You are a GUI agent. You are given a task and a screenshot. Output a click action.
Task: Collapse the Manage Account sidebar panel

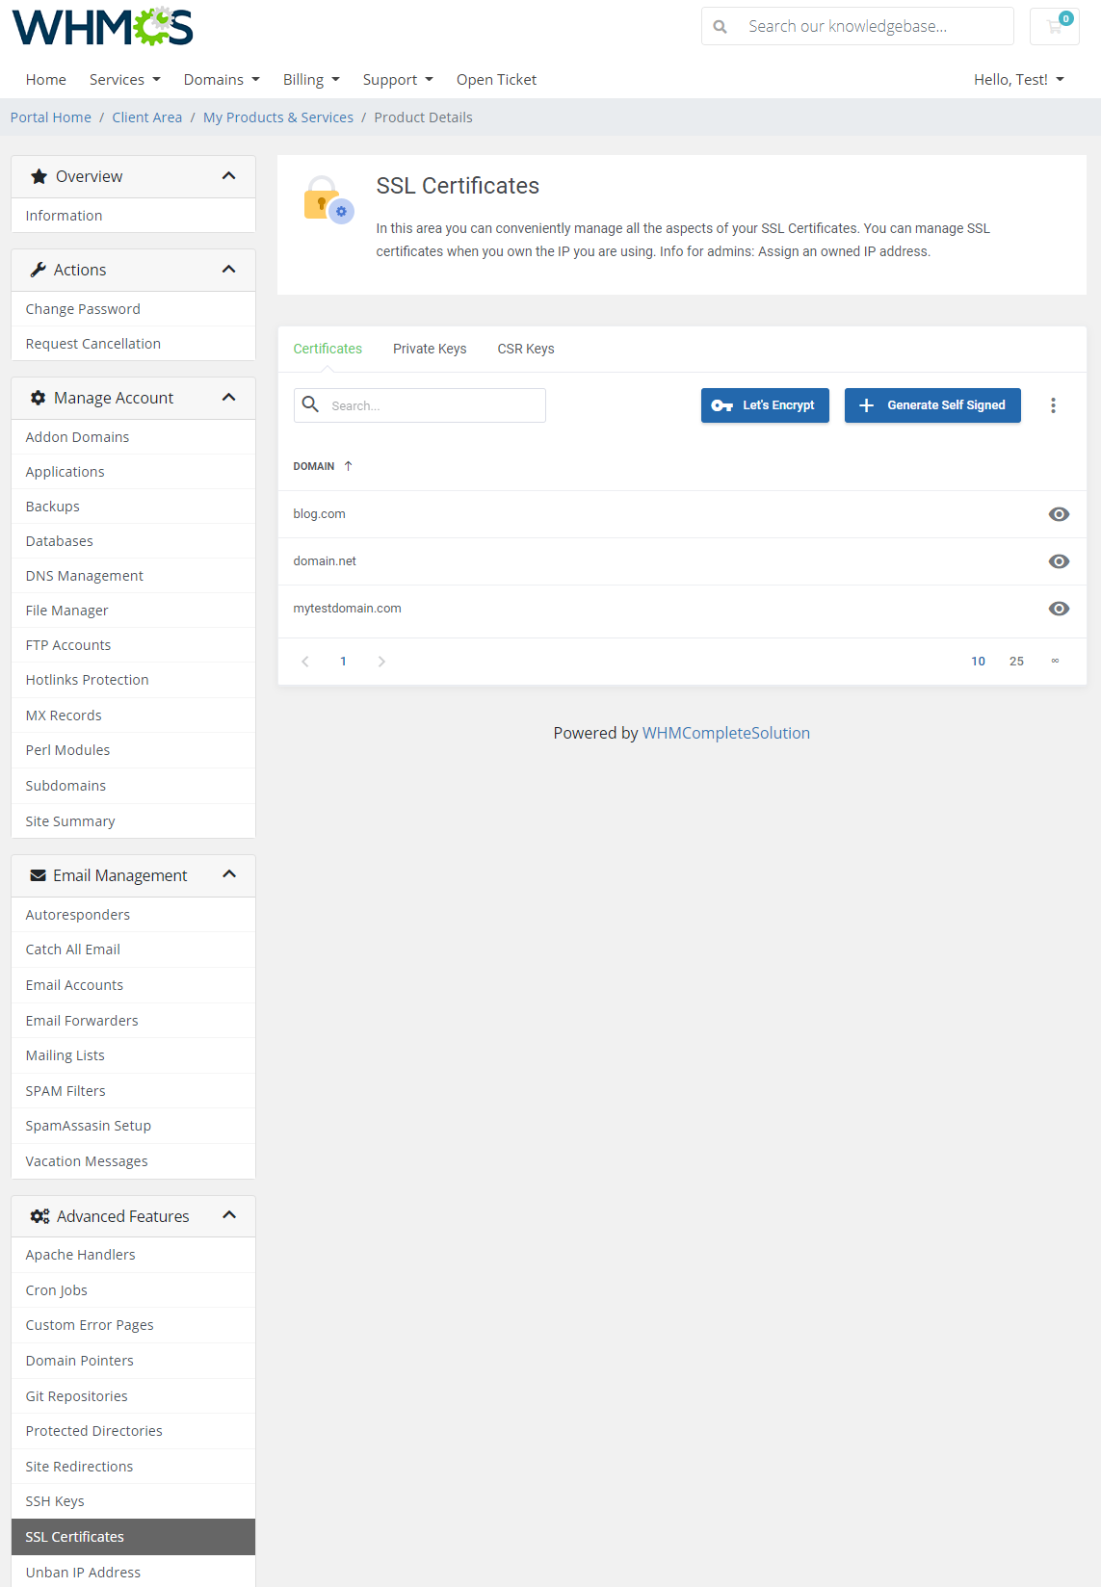(x=228, y=398)
